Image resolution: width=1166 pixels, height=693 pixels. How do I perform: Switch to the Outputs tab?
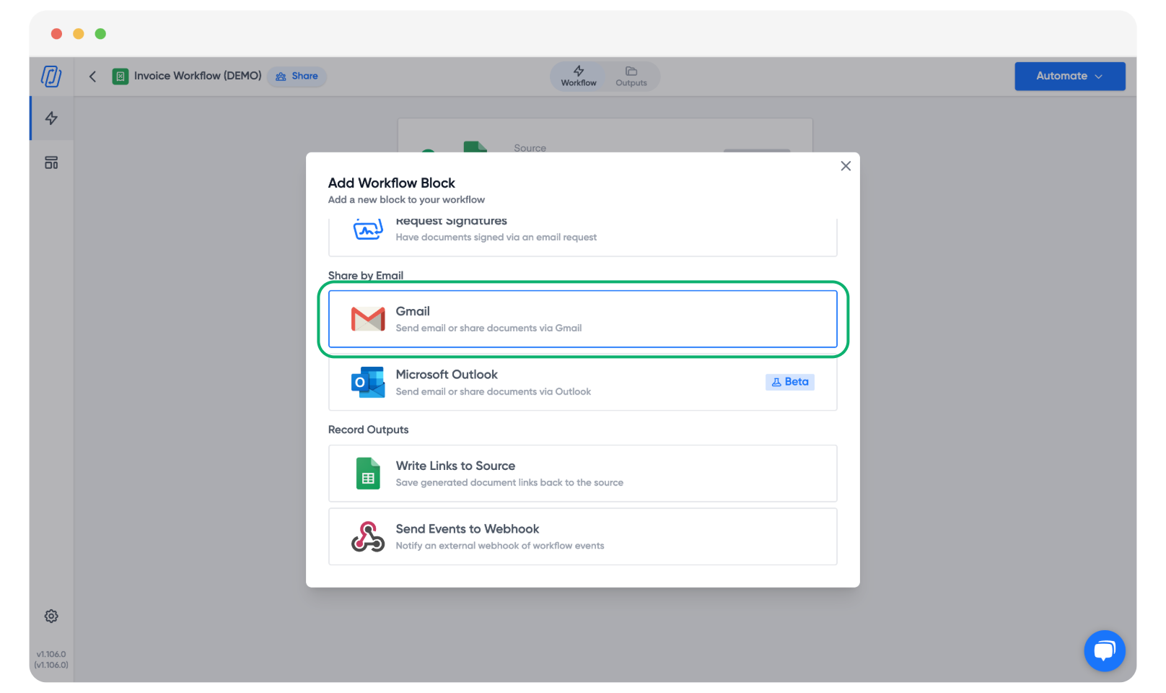pyautogui.click(x=631, y=77)
